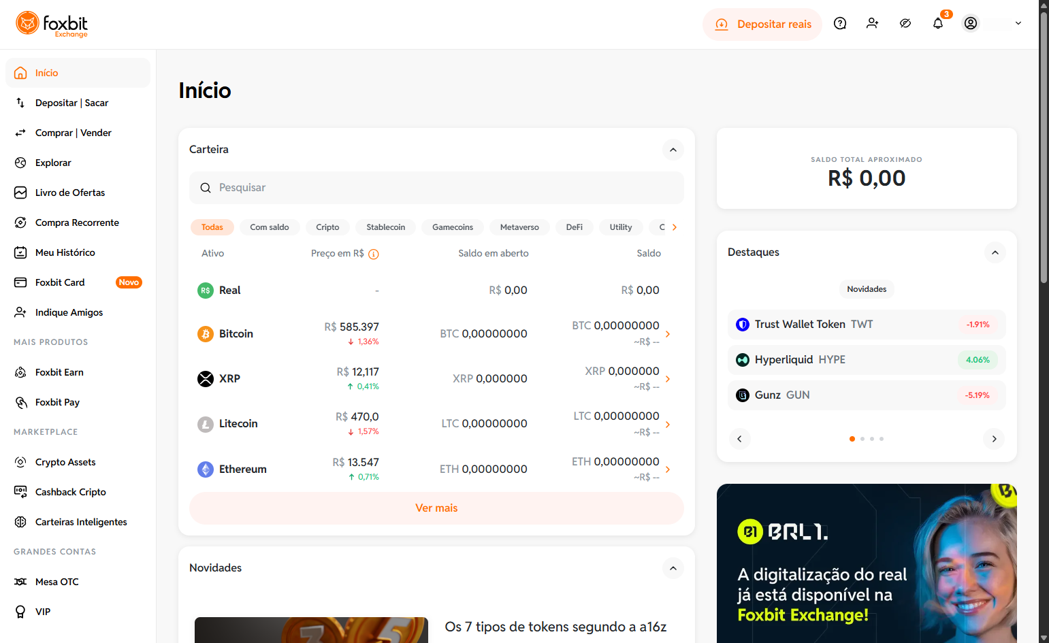Viewport: 1049px width, 643px height.
Task: Click the Foxbit Exchange logo
Action: click(52, 24)
